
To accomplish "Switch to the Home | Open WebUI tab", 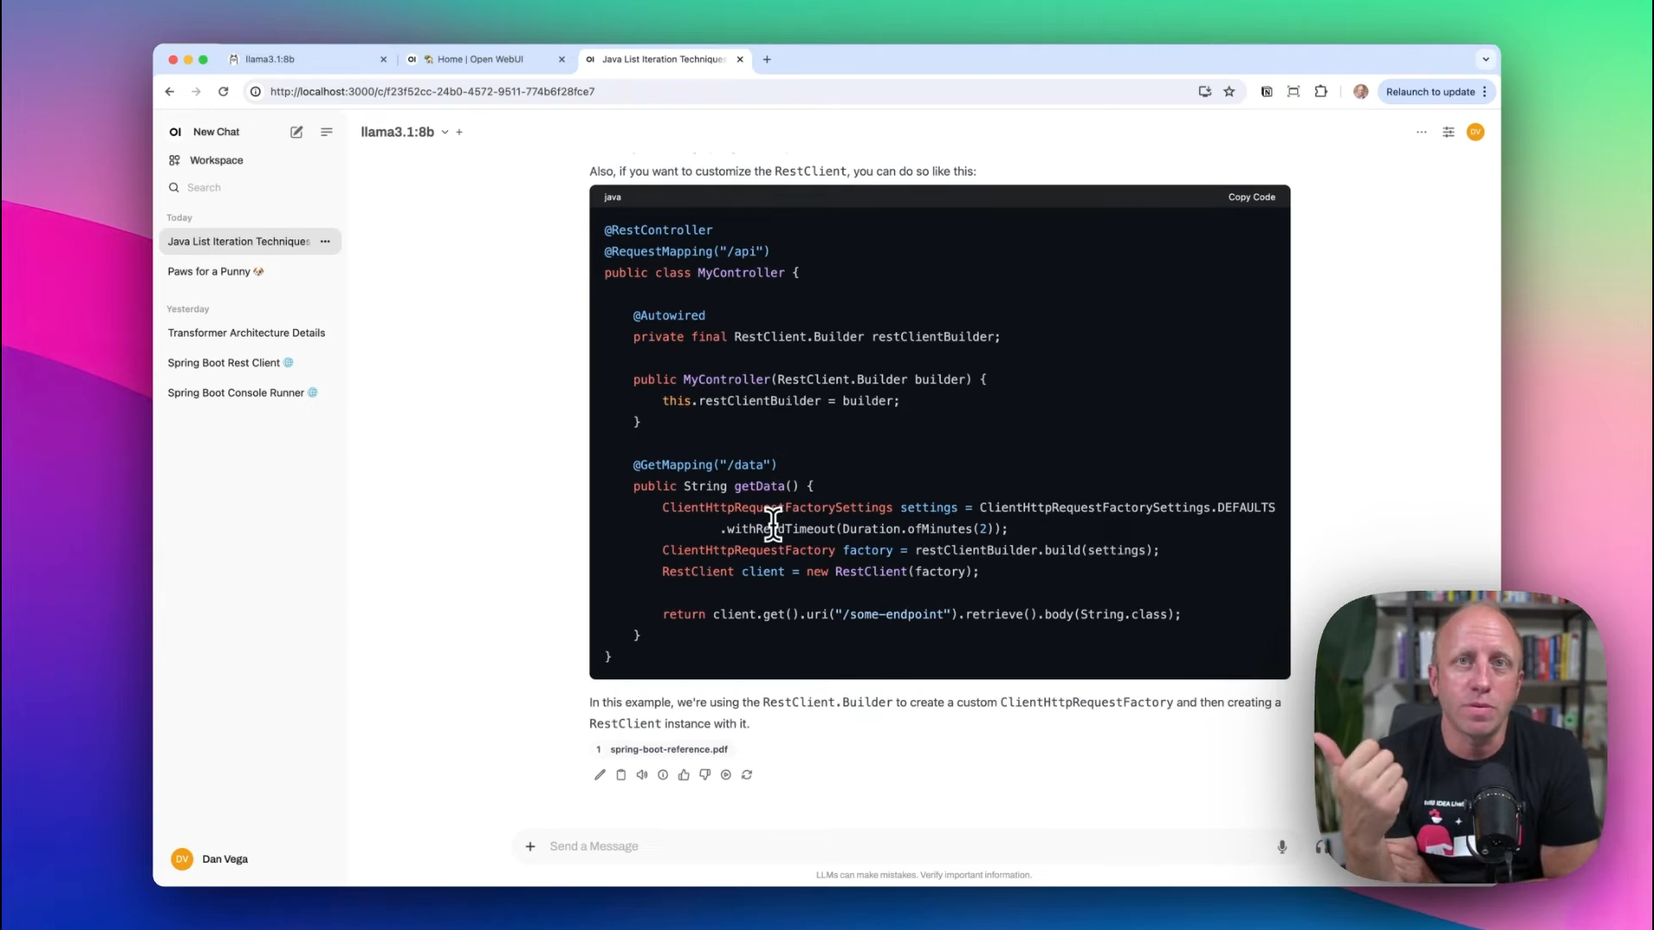I will click(x=480, y=59).
